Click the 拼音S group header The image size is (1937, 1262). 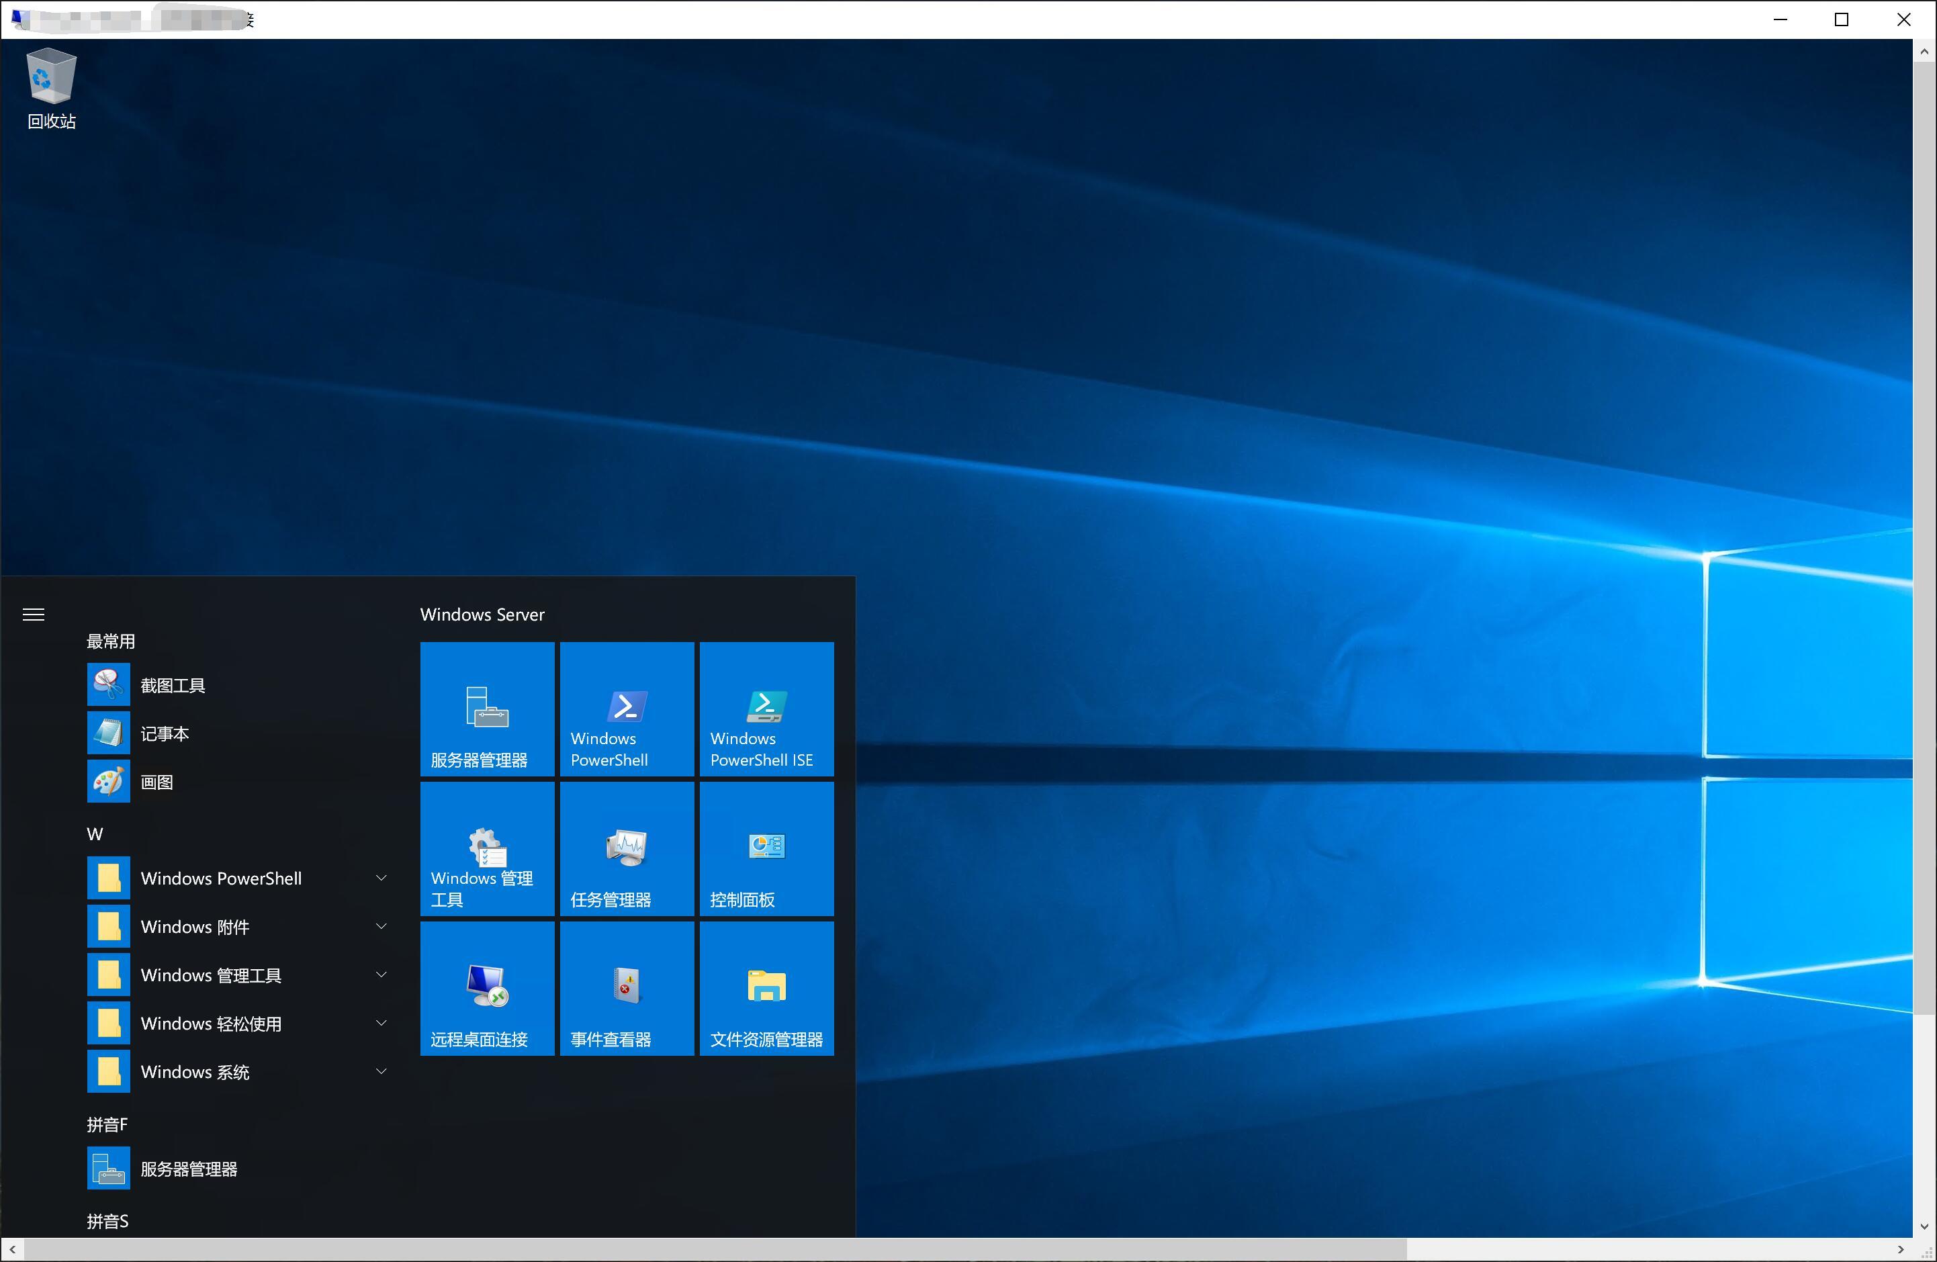pos(107,1221)
